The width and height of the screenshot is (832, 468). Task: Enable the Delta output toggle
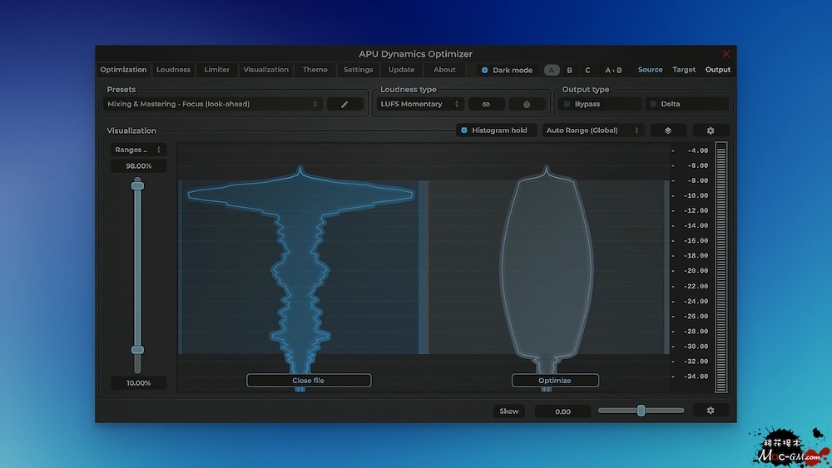pos(686,104)
